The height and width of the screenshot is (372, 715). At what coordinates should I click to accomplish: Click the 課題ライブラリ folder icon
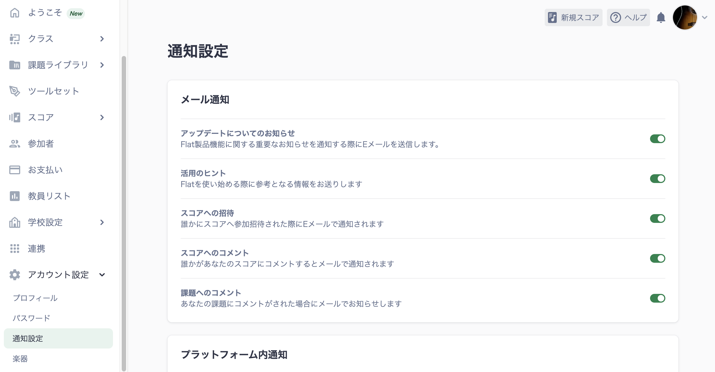[14, 65]
